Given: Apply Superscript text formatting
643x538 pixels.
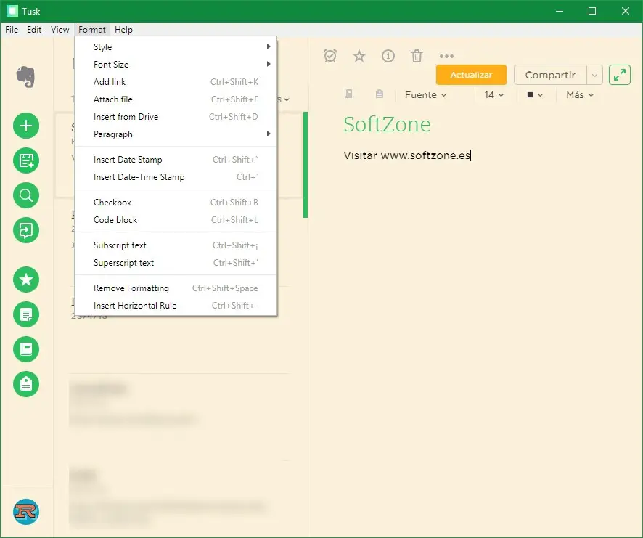Looking at the screenshot, I should [176, 263].
